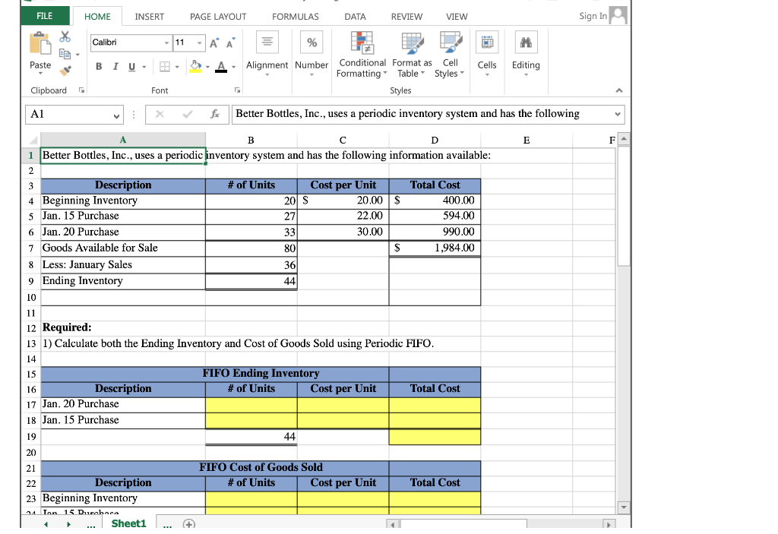The height and width of the screenshot is (534, 778).
Task: Open the Fill Color dropdown arrow
Action: tap(206, 67)
